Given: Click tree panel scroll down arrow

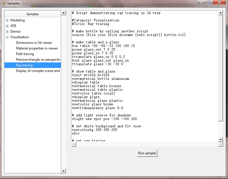Looking at the screenshot, I should coord(63,171).
